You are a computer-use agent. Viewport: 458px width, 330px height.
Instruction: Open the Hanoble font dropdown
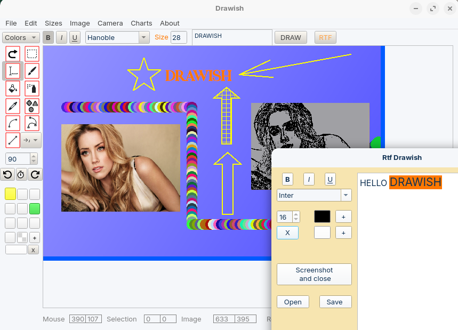(x=117, y=38)
